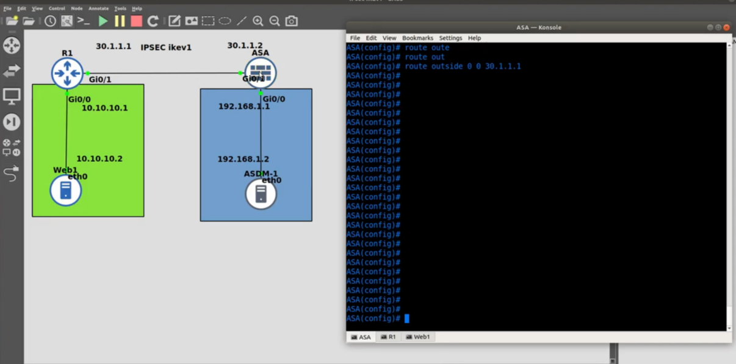Switch to the Web1 terminal tab
Screen dimensions: 736x364
[x=418, y=337]
